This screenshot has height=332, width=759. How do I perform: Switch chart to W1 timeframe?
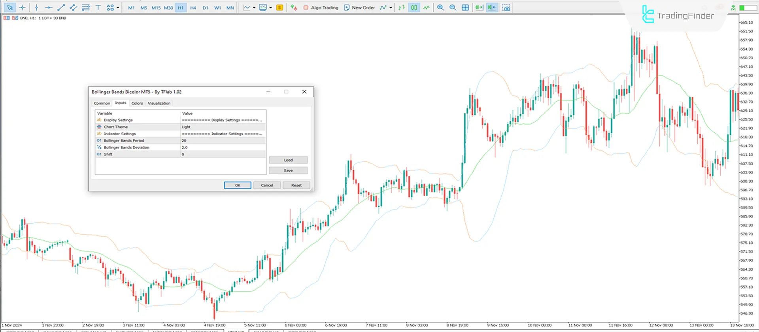(x=217, y=8)
